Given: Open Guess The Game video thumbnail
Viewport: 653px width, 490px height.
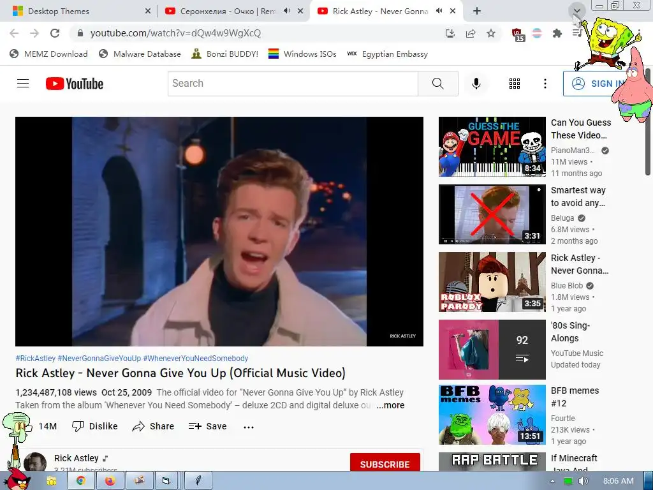Looking at the screenshot, I should click(492, 147).
